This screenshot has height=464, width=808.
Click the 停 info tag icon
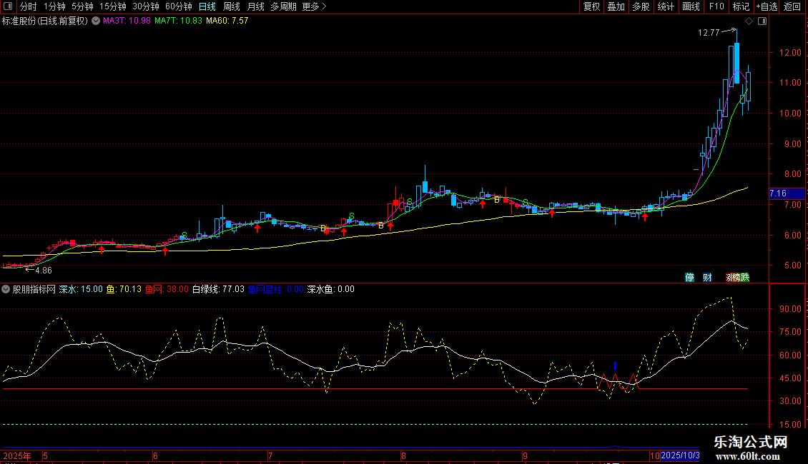689,278
